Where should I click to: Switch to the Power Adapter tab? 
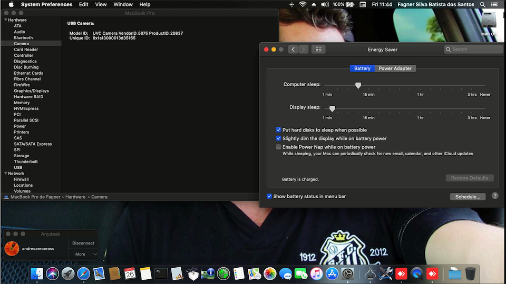pyautogui.click(x=395, y=68)
